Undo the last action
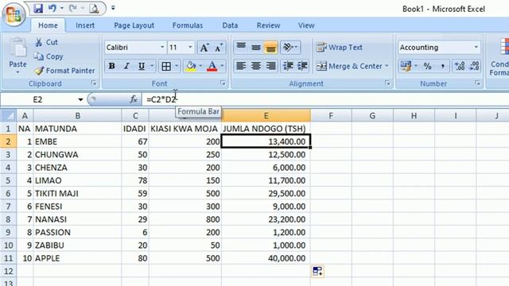Image resolution: width=509 pixels, height=286 pixels. click(52, 9)
